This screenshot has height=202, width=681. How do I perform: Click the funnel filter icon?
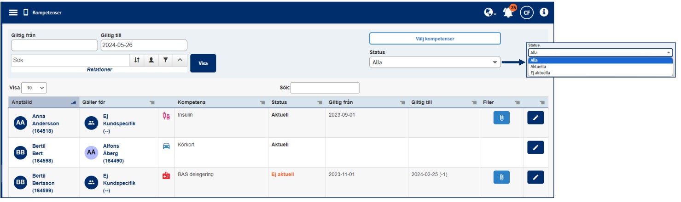(x=165, y=60)
